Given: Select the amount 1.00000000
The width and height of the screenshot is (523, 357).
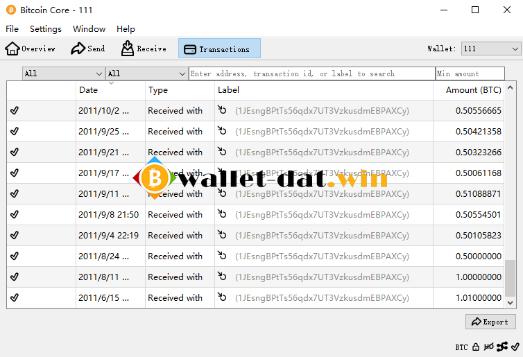Looking at the screenshot, I should [x=479, y=277].
